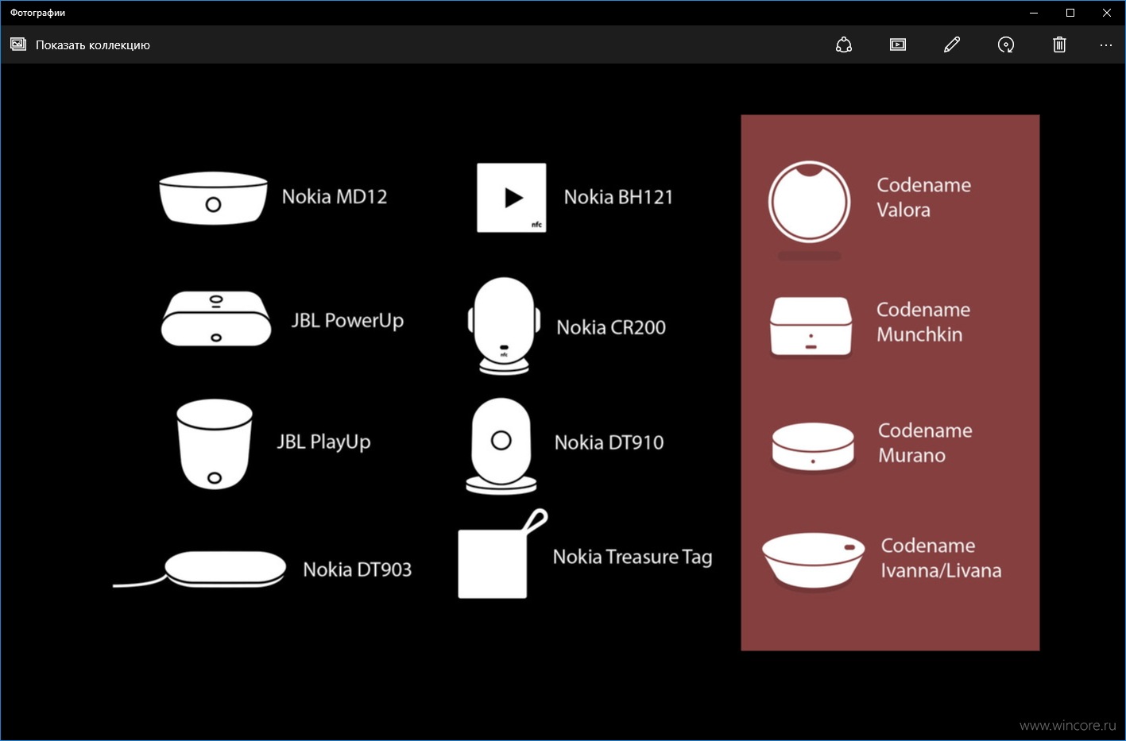Open the Share icon in the toolbar

pos(844,44)
